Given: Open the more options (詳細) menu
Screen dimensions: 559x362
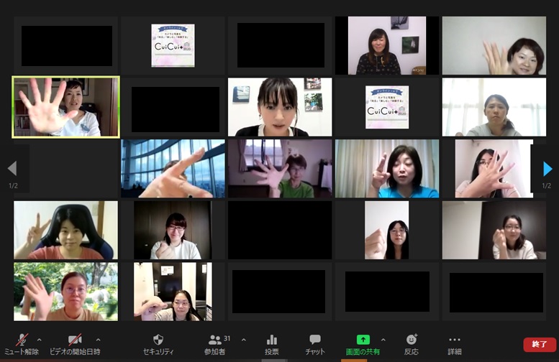Looking at the screenshot, I should click(x=454, y=342).
